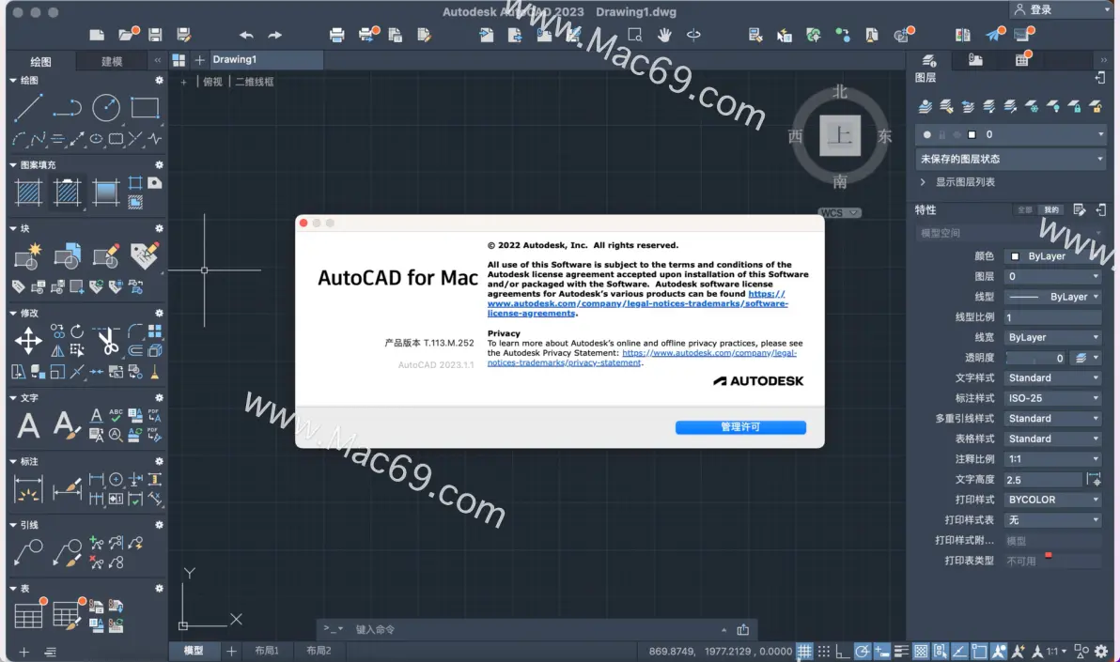The width and height of the screenshot is (1120, 662).
Task: Activate the Pan hand tool
Action: pyautogui.click(x=664, y=35)
